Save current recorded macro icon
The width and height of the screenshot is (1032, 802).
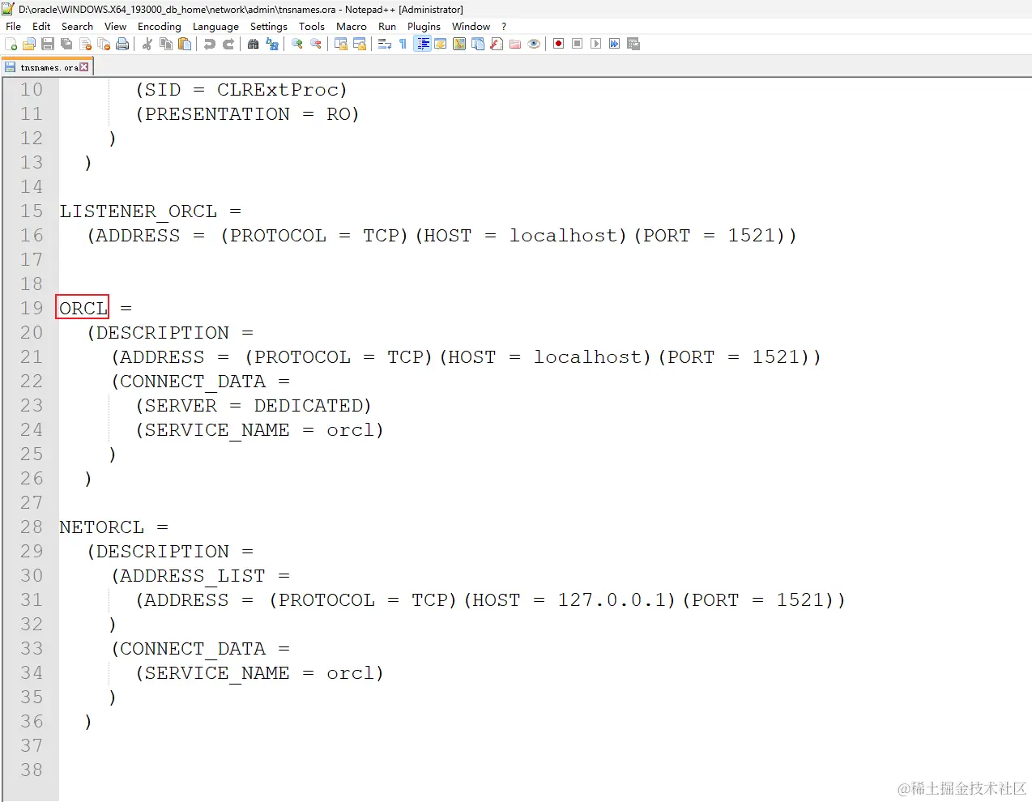tap(633, 44)
